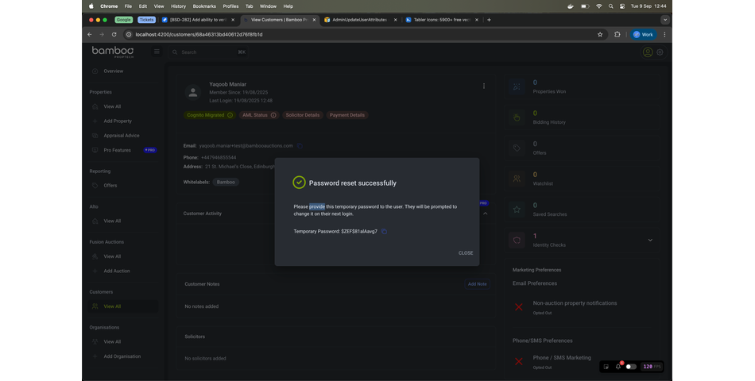Toggle Non-auction property notifications opt-out
Viewport: 755px width, 381px height.
pos(519,306)
